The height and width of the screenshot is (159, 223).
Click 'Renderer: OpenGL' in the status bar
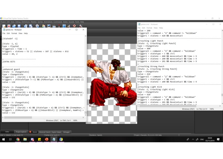[96, 135]
